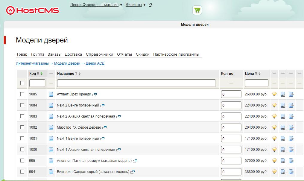Screen dimensions: 304x181
Task: Open the Доставка menu
Action: (x=73, y=54)
